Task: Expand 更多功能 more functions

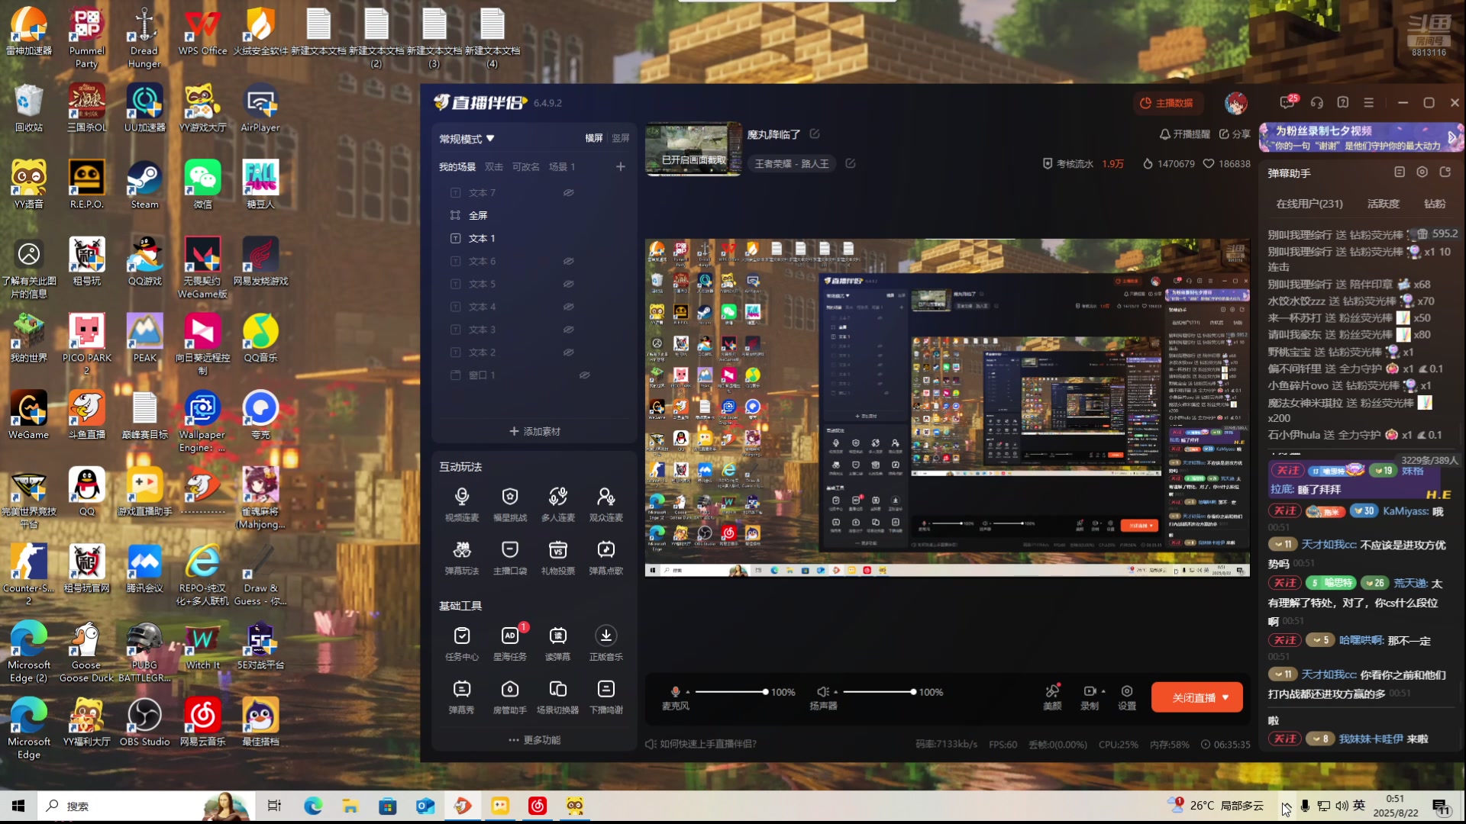Action: point(534,740)
